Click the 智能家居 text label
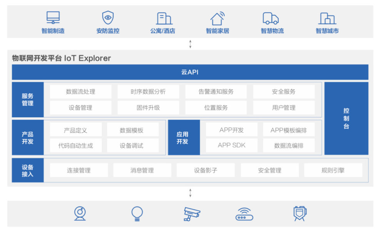The width and height of the screenshot is (385, 238). [x=218, y=31]
